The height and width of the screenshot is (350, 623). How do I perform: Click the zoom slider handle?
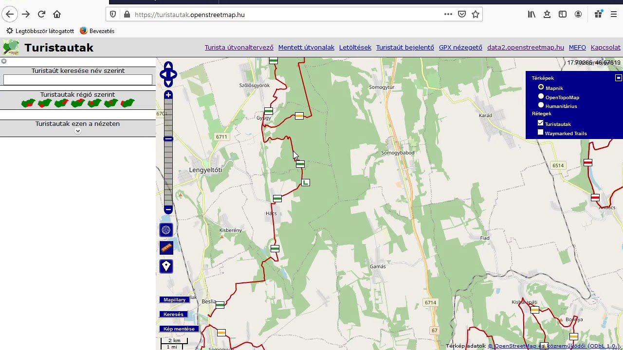(168, 139)
